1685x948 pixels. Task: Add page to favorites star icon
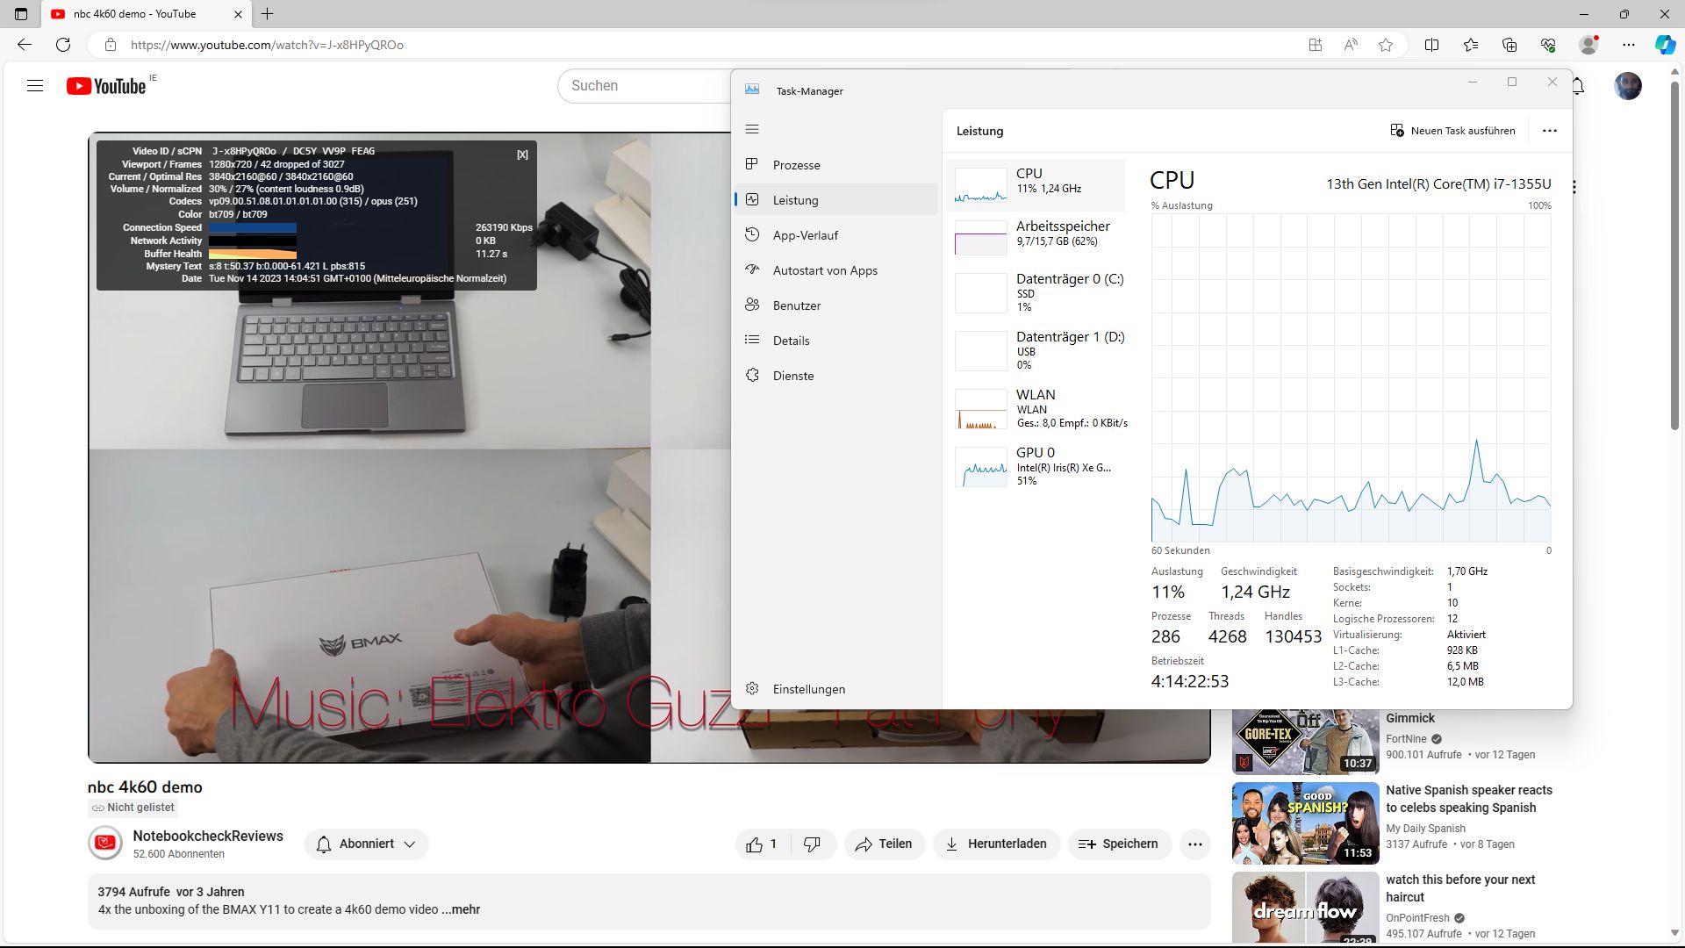[x=1386, y=45]
